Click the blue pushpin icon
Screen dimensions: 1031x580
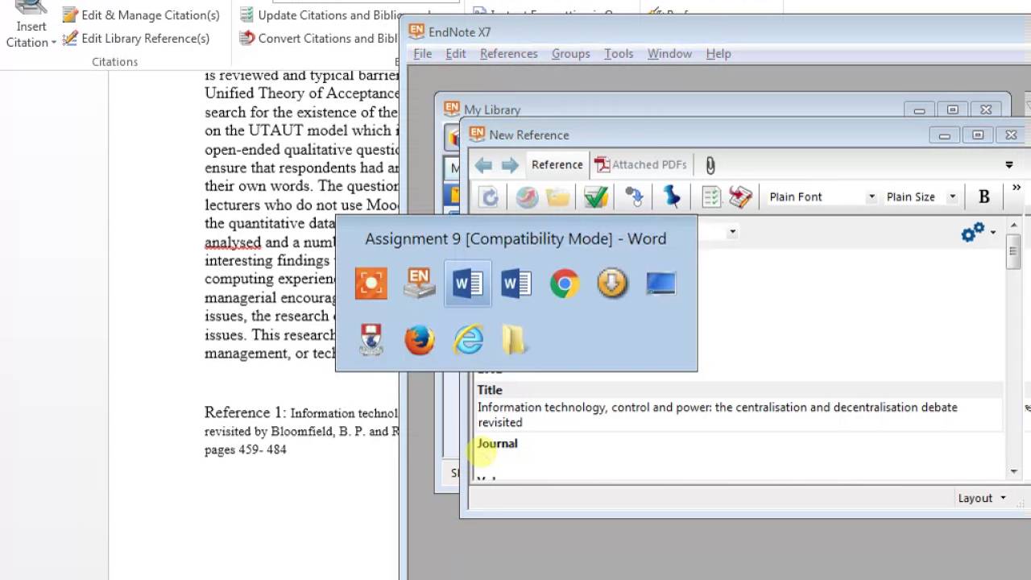click(672, 197)
